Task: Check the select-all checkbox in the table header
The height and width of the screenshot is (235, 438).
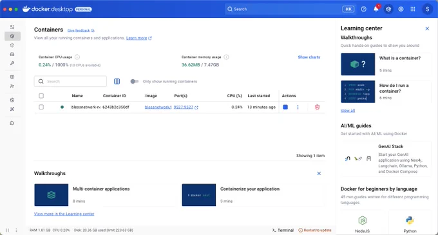Action: point(41,96)
